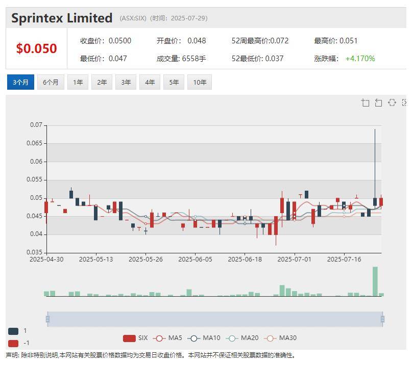This screenshot has height=365, width=413.
Task: Click the 2025-04-30 x-axis date label
Action: [x=46, y=259]
